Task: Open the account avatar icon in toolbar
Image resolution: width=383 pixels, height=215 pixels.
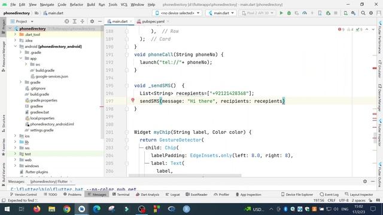Action: 379,13
